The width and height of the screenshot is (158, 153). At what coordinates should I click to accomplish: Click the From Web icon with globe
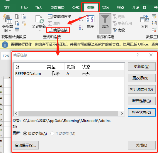coord(17,23)
